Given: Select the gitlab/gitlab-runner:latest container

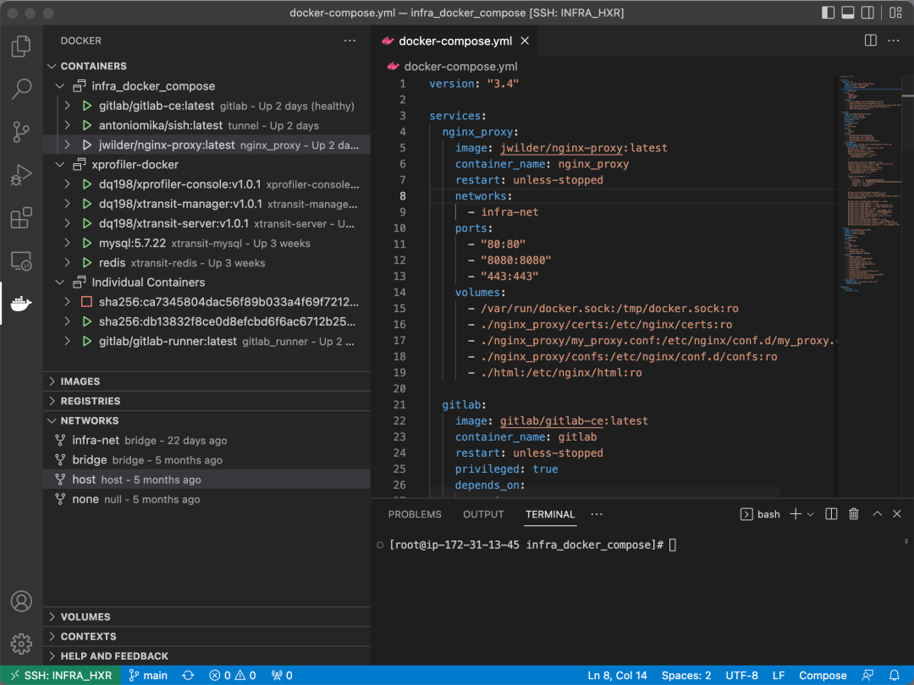Looking at the screenshot, I should [206, 342].
